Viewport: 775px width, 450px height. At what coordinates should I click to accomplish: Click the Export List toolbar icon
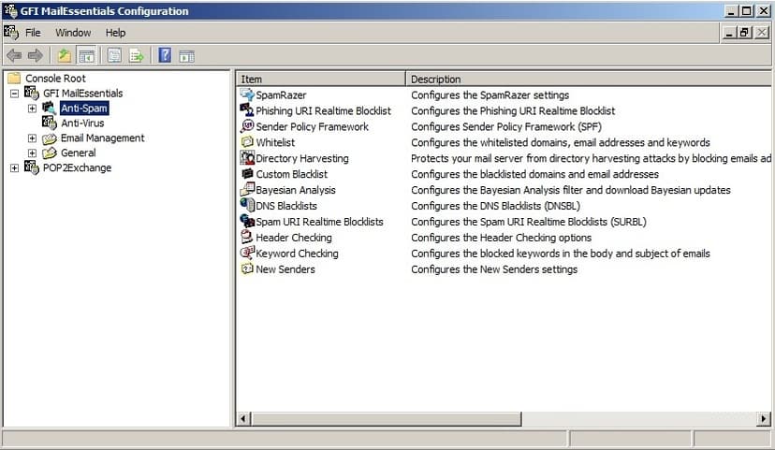click(x=136, y=55)
